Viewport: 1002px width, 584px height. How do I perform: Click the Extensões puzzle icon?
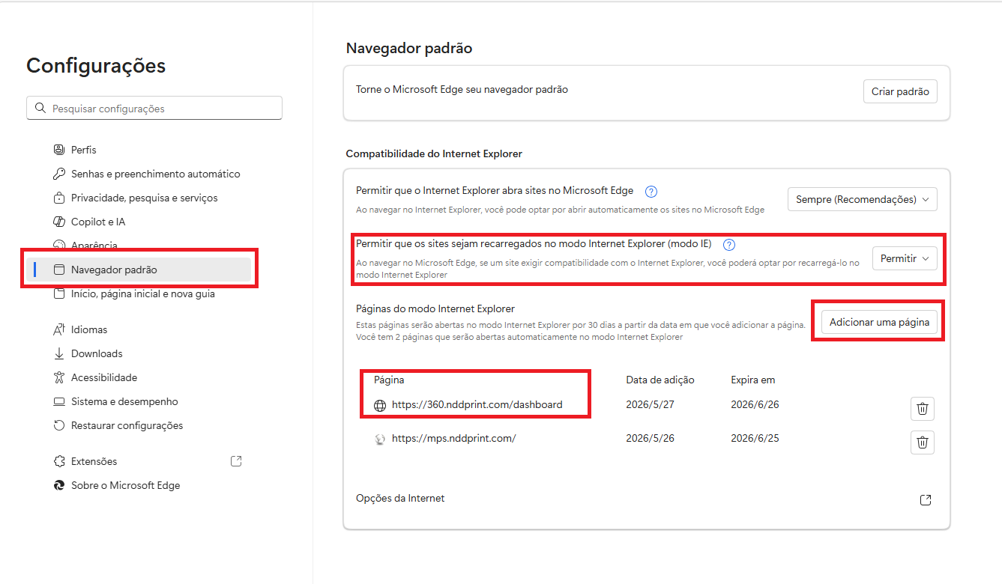(59, 461)
